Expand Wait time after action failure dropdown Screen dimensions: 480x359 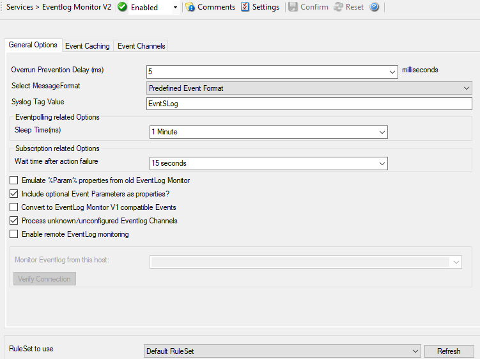(382, 164)
